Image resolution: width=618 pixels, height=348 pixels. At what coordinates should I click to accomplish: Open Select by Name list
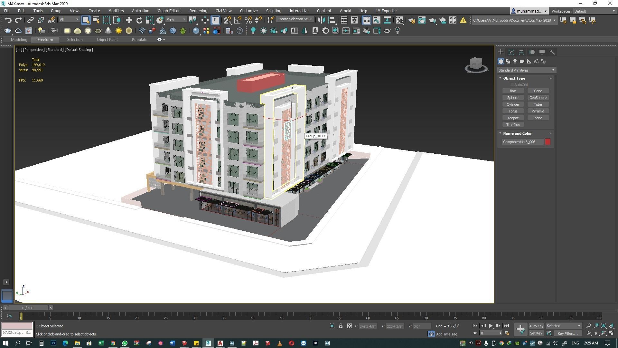click(96, 20)
